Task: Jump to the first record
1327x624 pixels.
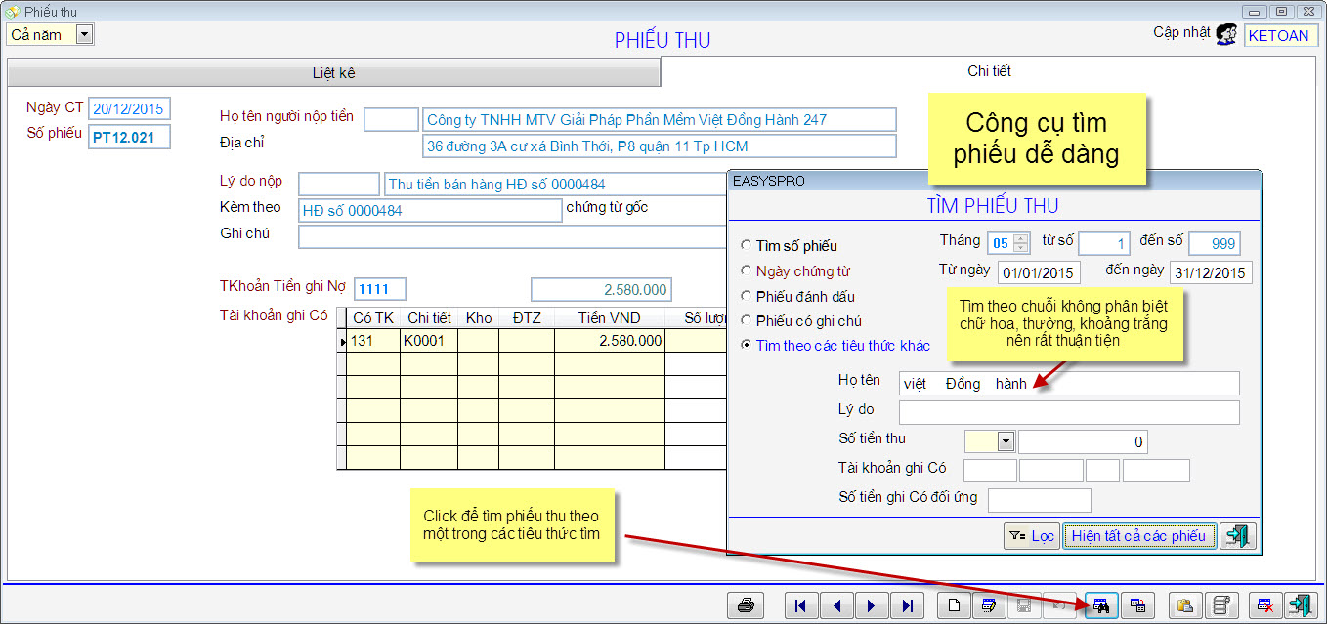Action: click(x=802, y=605)
